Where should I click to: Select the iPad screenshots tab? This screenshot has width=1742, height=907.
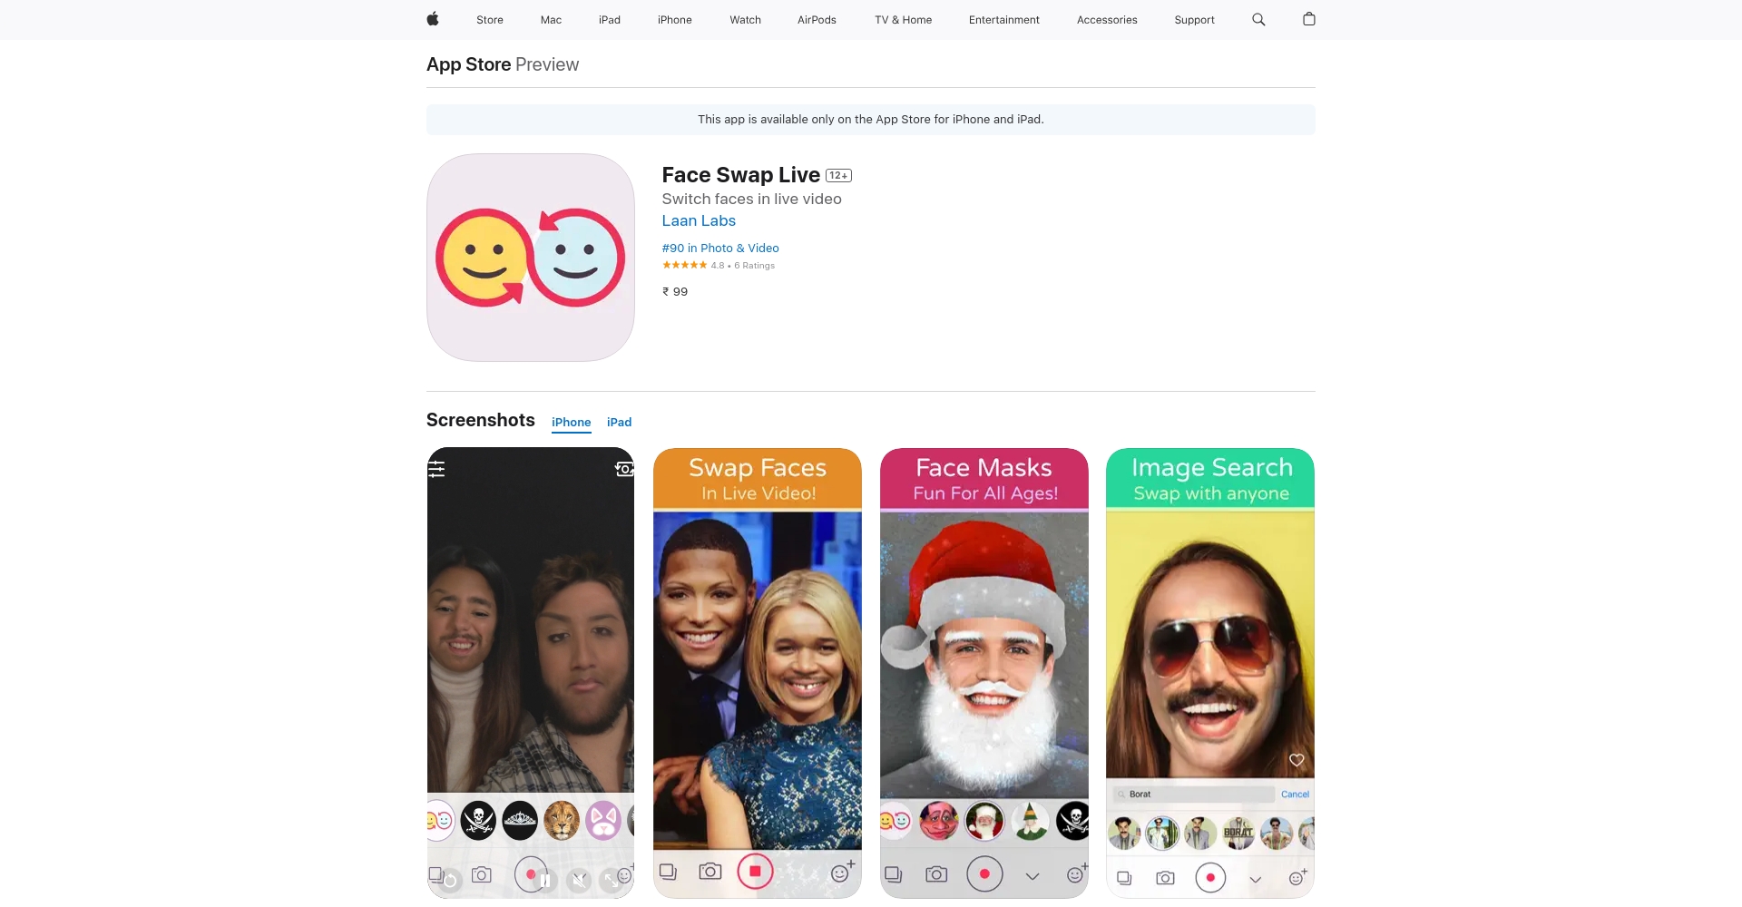pyautogui.click(x=620, y=423)
